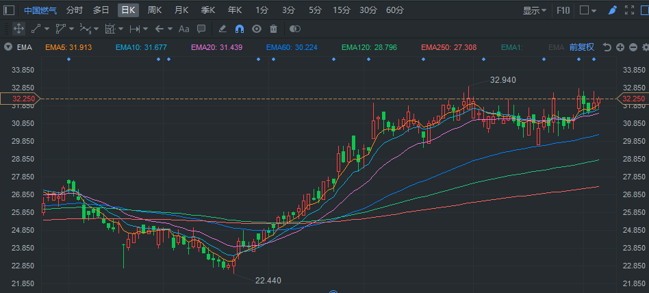Toggle the magnet snap mode
The image size is (649, 293).
tap(239, 29)
